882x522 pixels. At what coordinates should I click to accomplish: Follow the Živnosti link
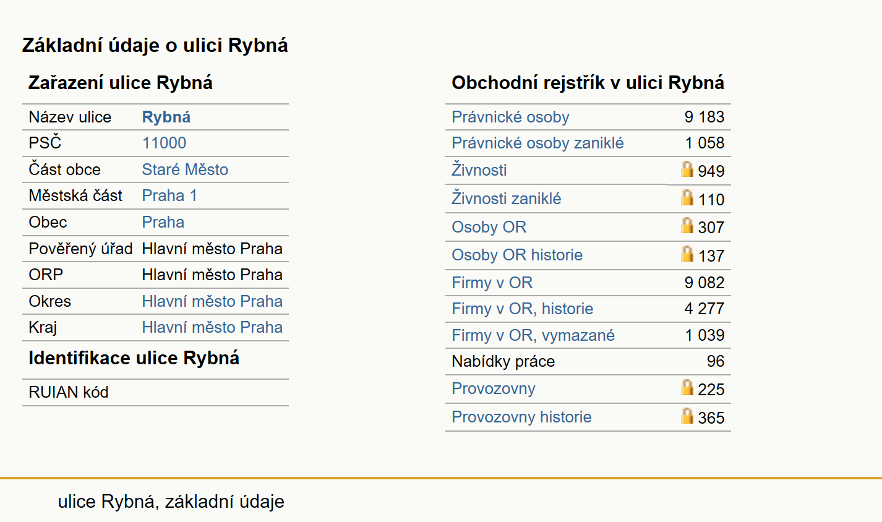coord(479,169)
